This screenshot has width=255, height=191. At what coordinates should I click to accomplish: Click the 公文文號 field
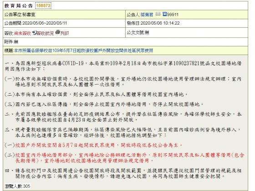click(187, 33)
